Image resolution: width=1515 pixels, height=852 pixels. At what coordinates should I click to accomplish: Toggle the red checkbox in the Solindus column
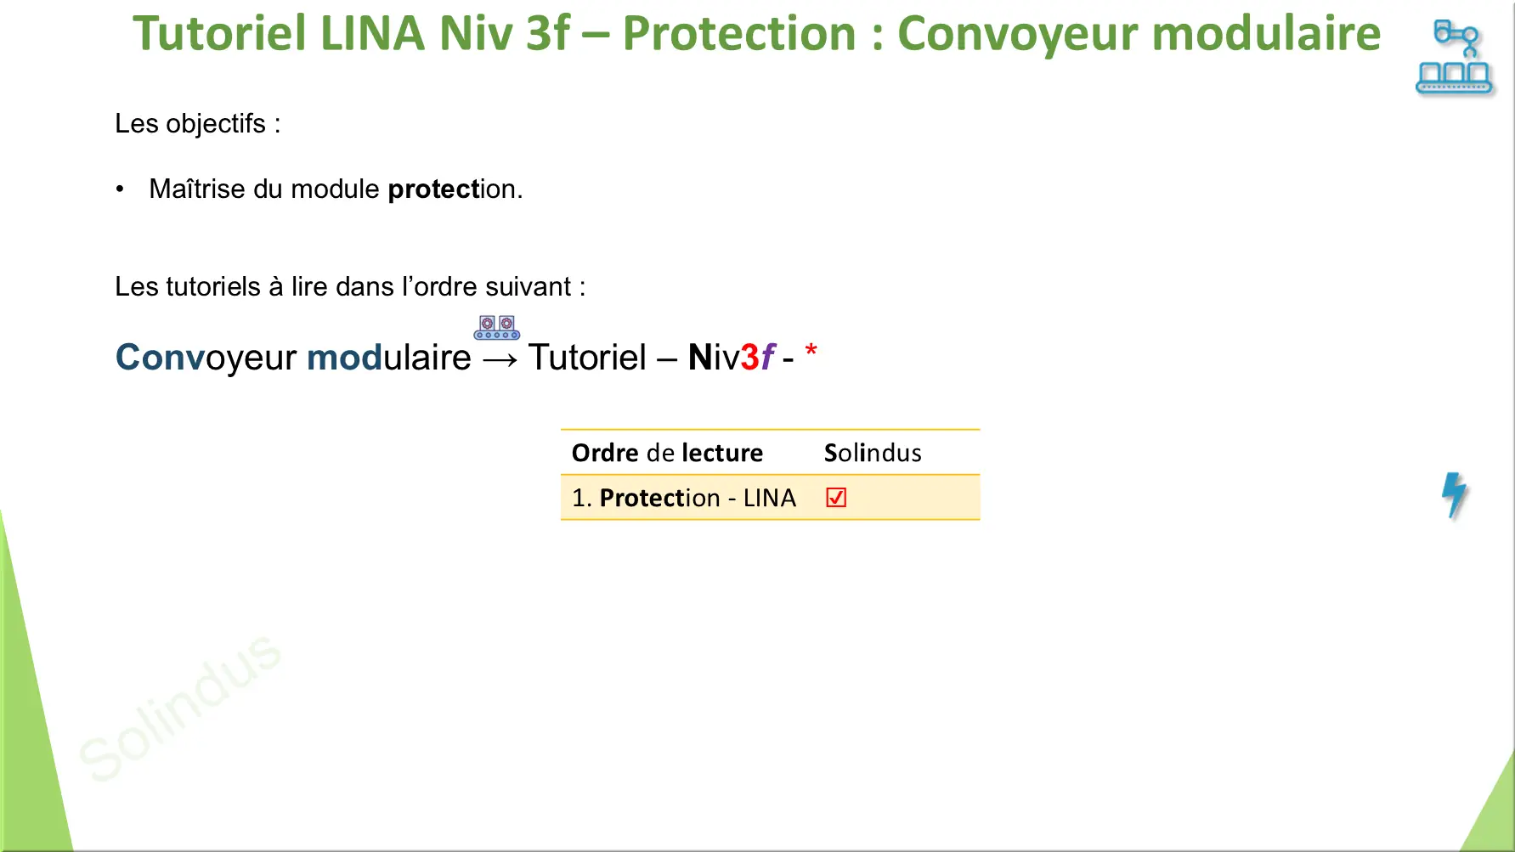click(836, 498)
